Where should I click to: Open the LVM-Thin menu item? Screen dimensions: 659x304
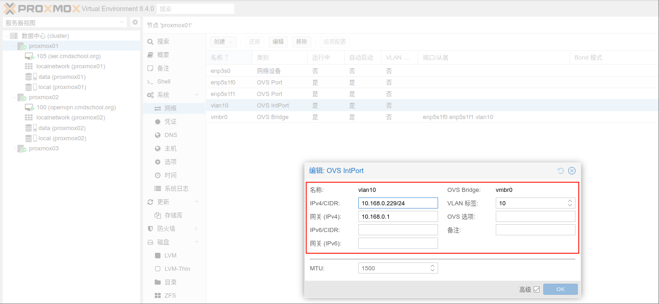tap(174, 269)
